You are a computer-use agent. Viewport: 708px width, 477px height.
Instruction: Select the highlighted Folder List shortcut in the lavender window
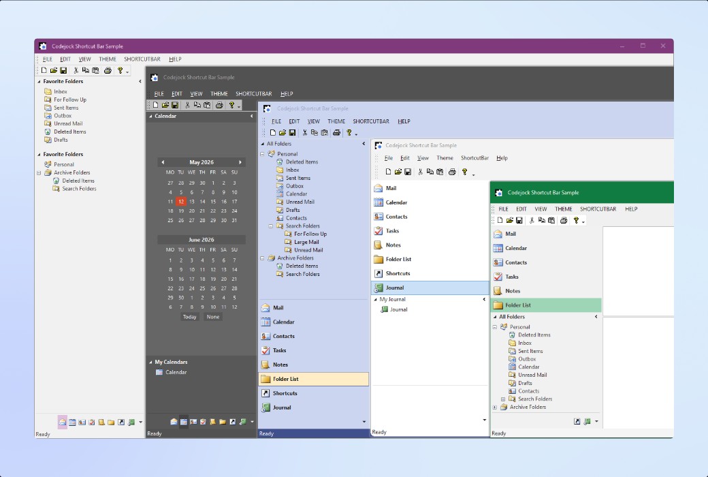click(314, 380)
